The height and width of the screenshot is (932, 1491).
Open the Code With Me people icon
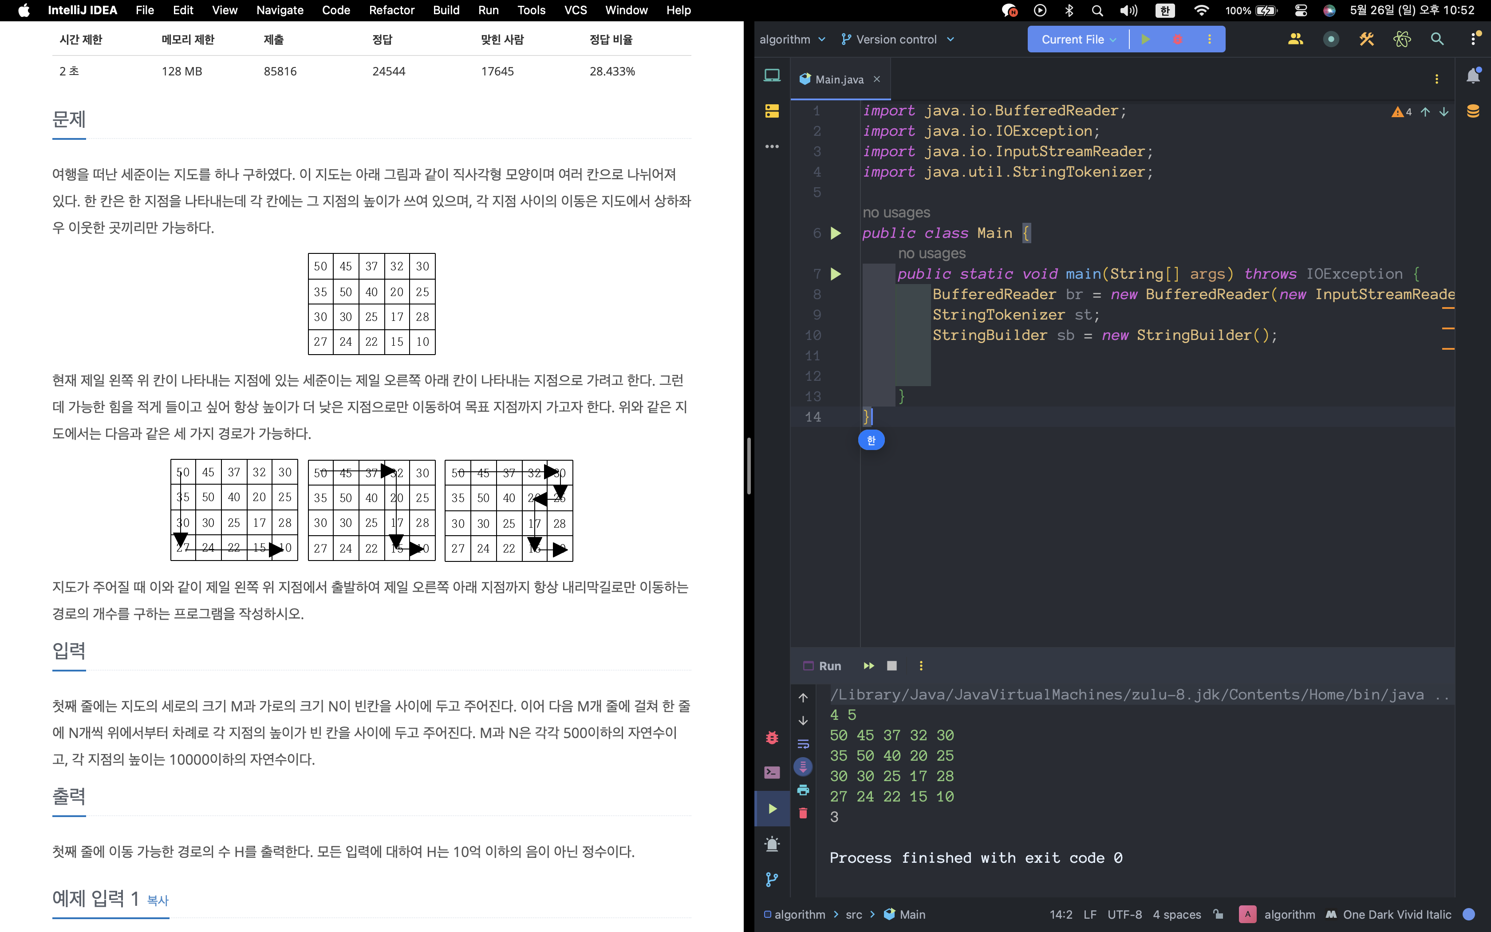1295,39
